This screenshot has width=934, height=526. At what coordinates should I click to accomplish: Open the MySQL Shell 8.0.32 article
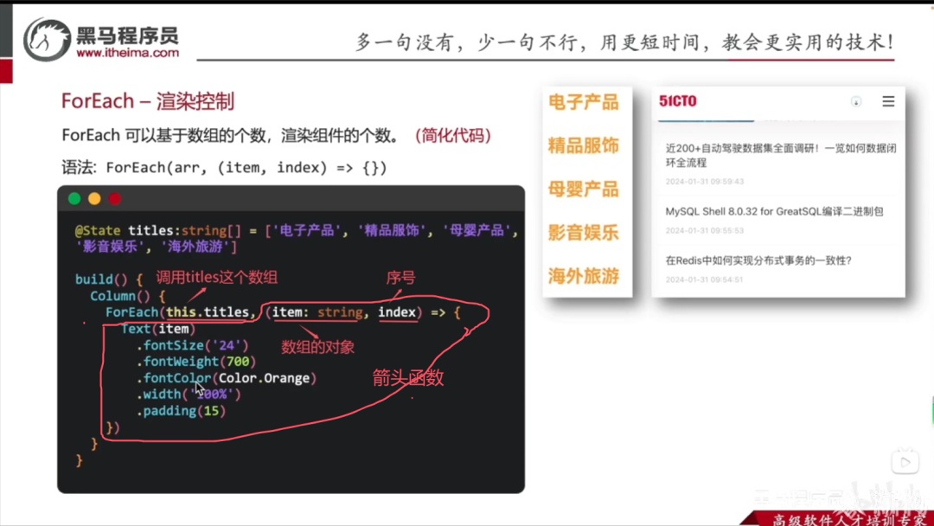click(774, 211)
